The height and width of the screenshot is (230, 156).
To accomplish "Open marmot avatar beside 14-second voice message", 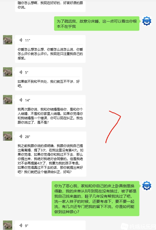I will click(x=8, y=100).
